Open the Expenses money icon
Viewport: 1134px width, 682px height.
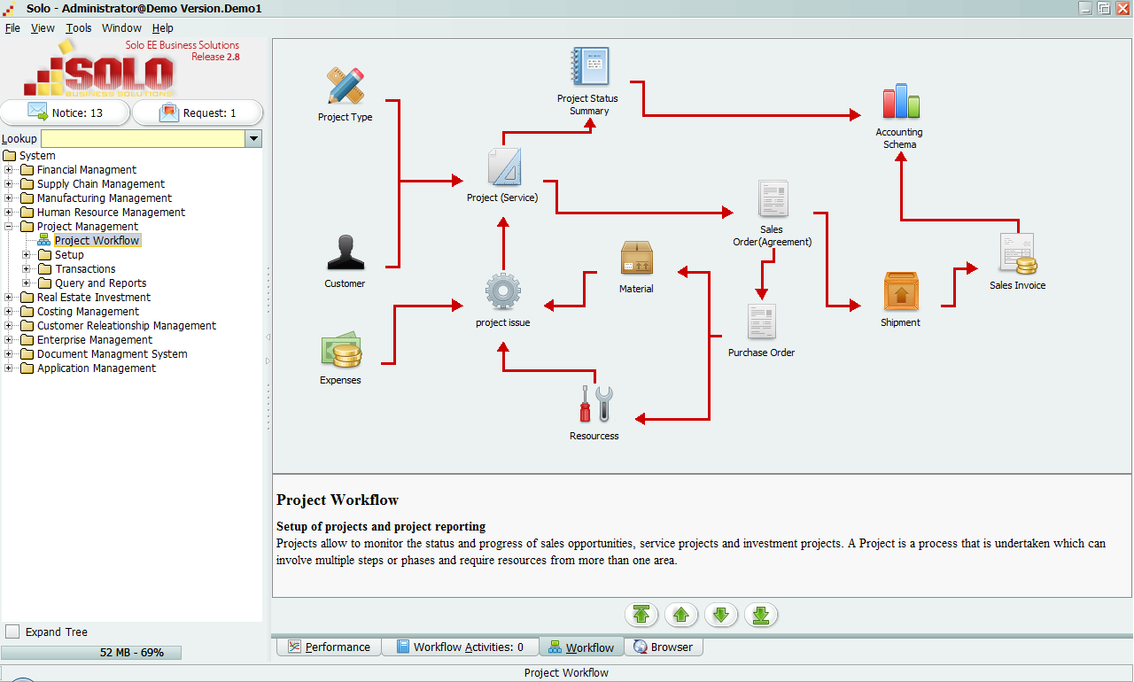[340, 351]
